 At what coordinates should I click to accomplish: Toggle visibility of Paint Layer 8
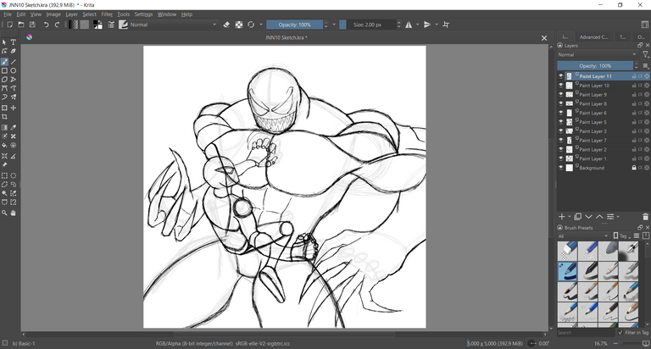[561, 103]
